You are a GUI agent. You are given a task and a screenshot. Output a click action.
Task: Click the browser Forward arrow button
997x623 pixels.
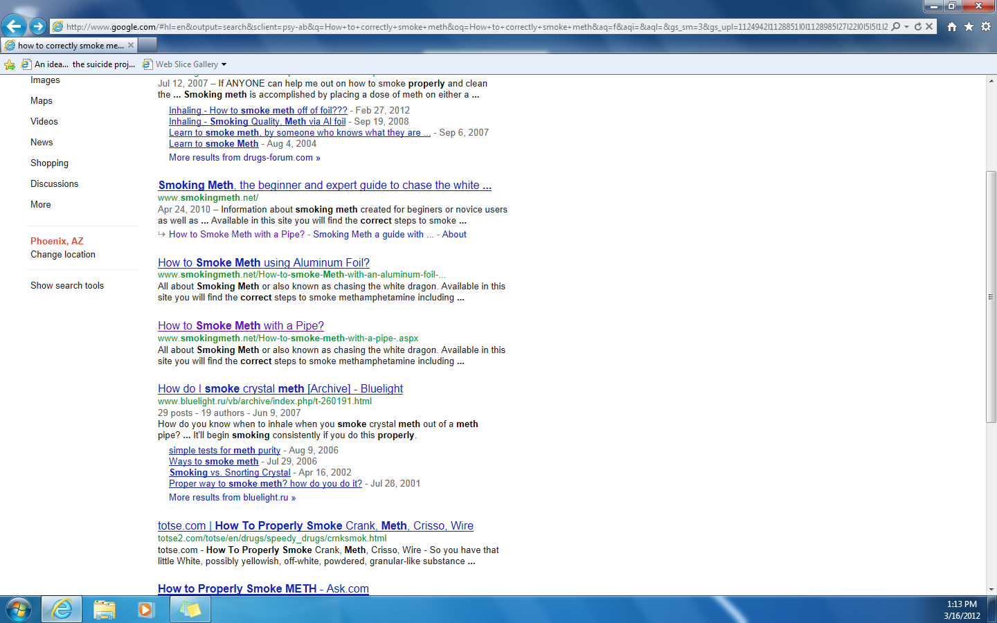click(x=38, y=26)
